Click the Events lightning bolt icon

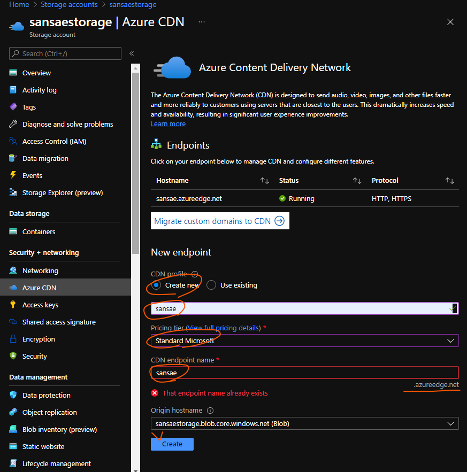[13, 175]
